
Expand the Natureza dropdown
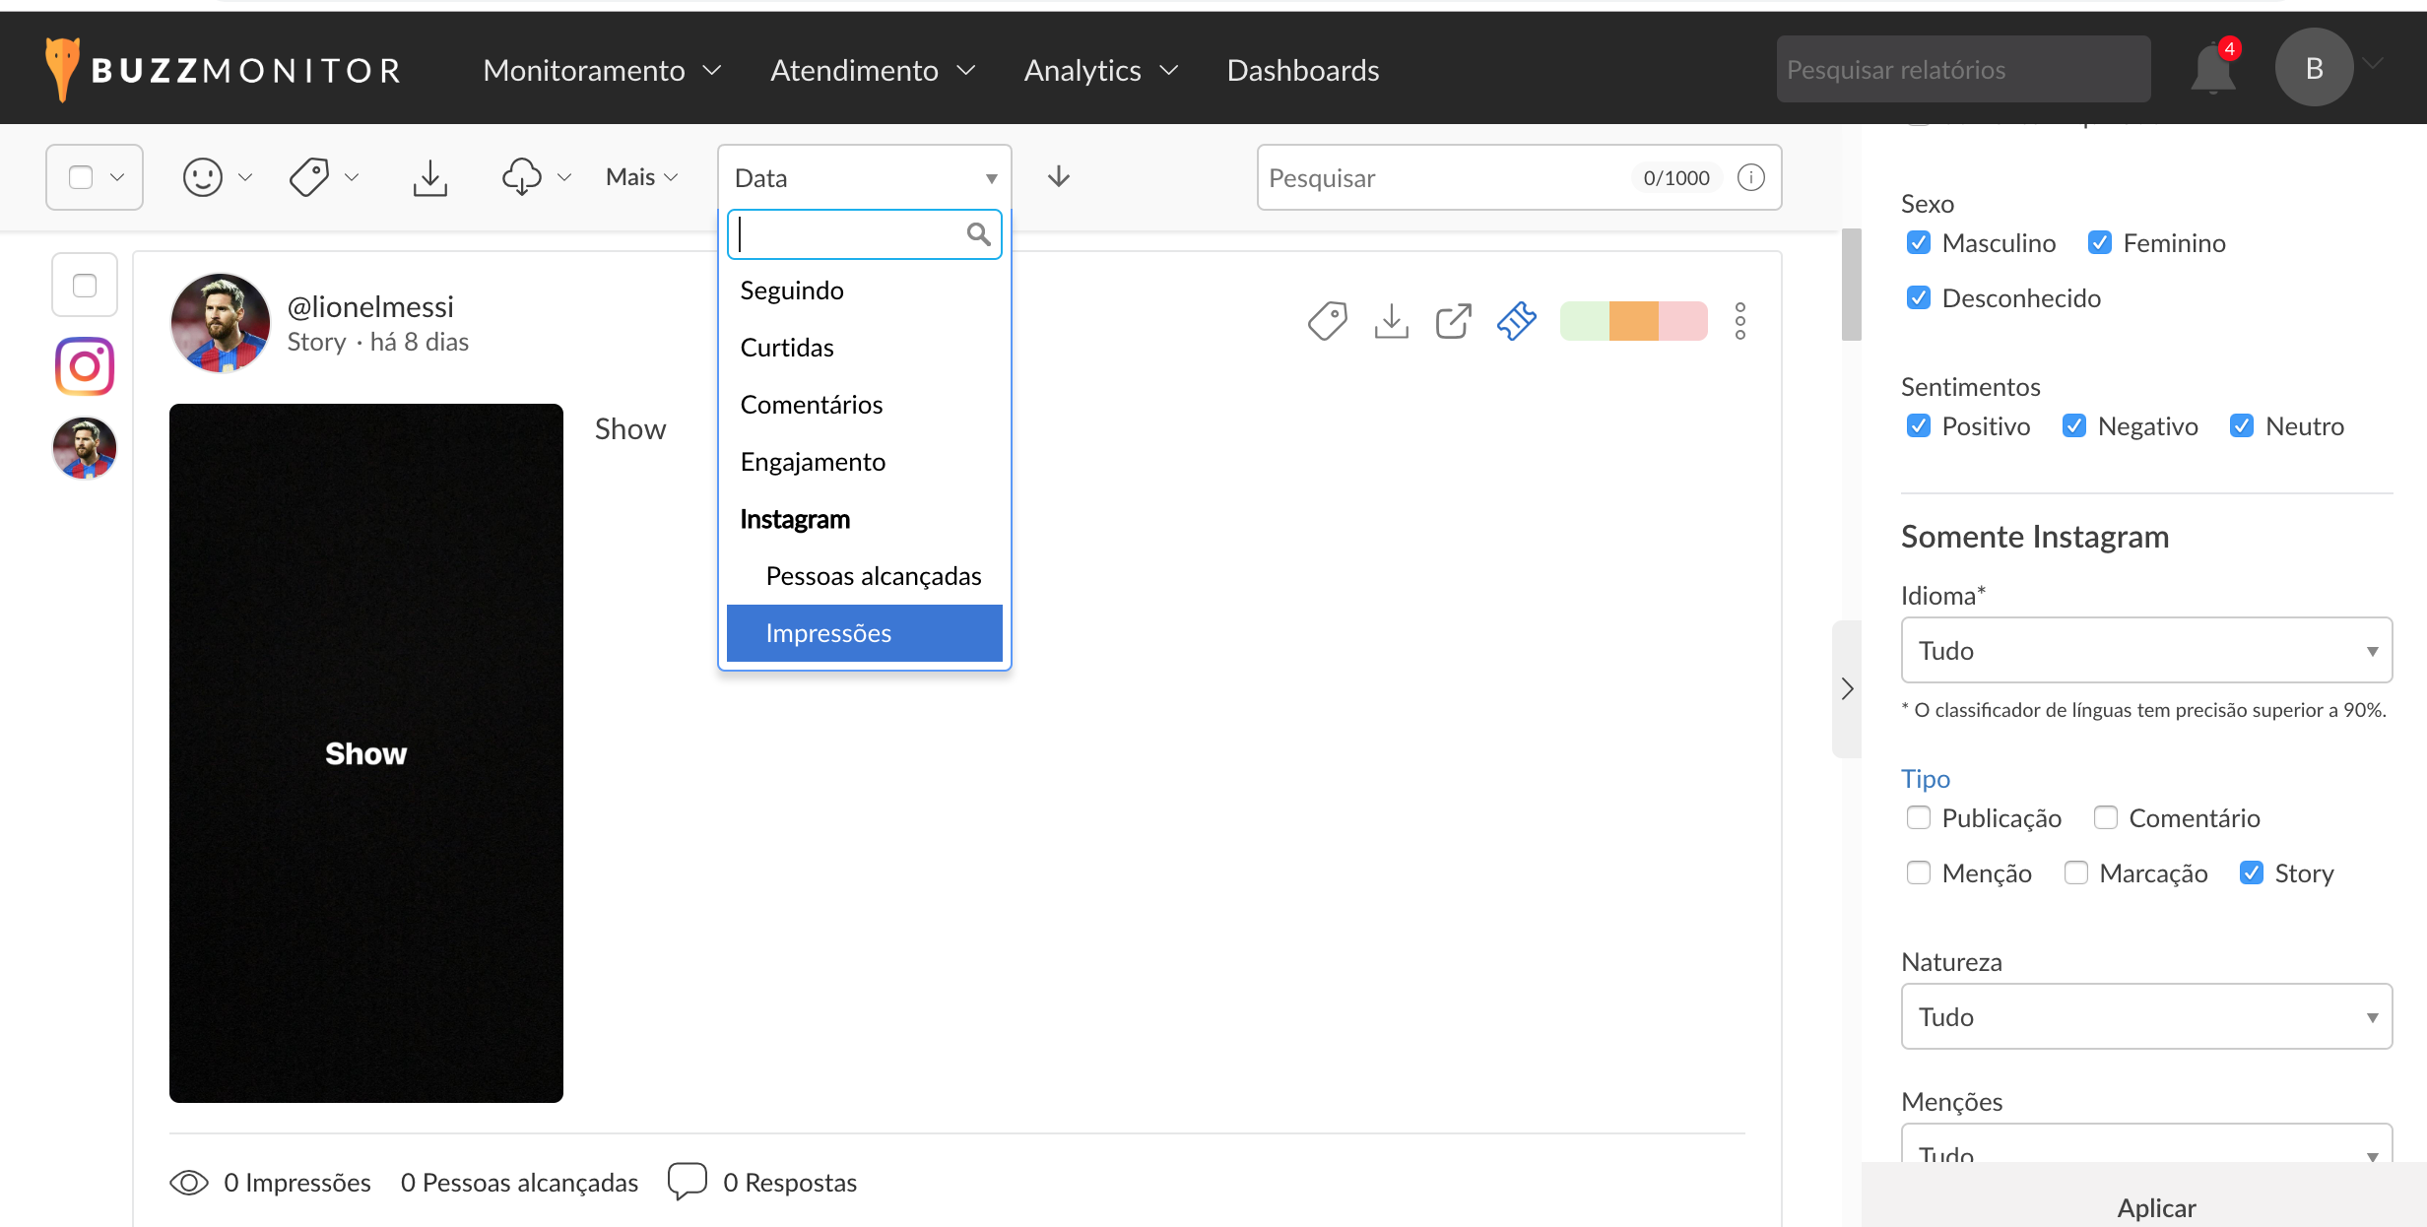(x=2146, y=1016)
